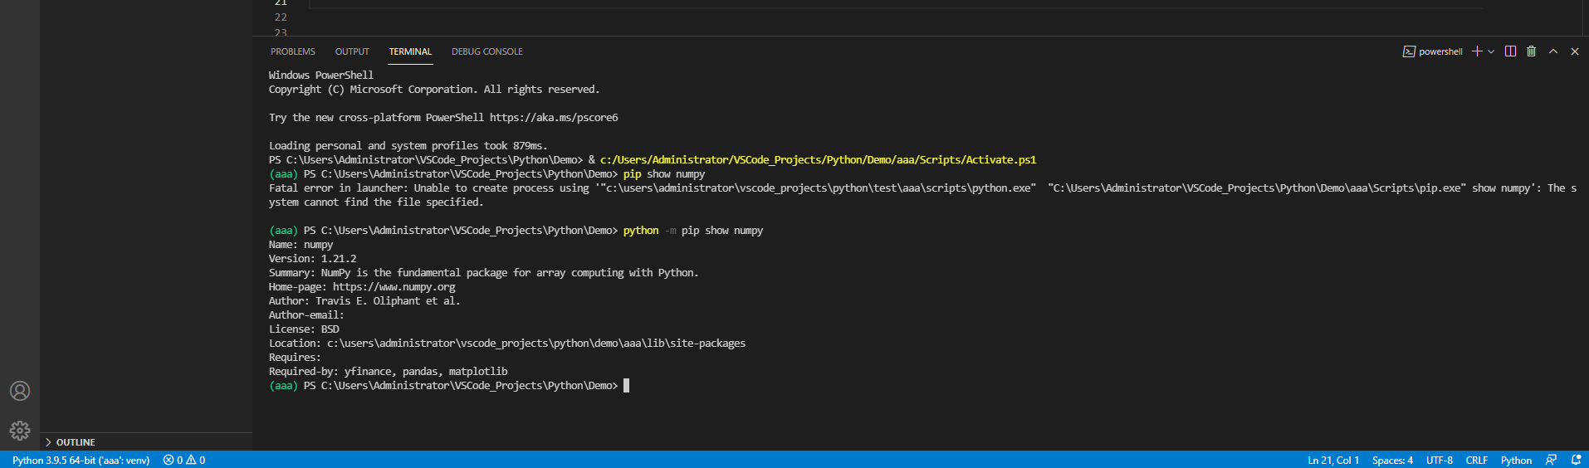Image resolution: width=1589 pixels, height=468 pixels.
Task: Switch to the DEBUG CONSOLE tab
Action: coord(486,51)
